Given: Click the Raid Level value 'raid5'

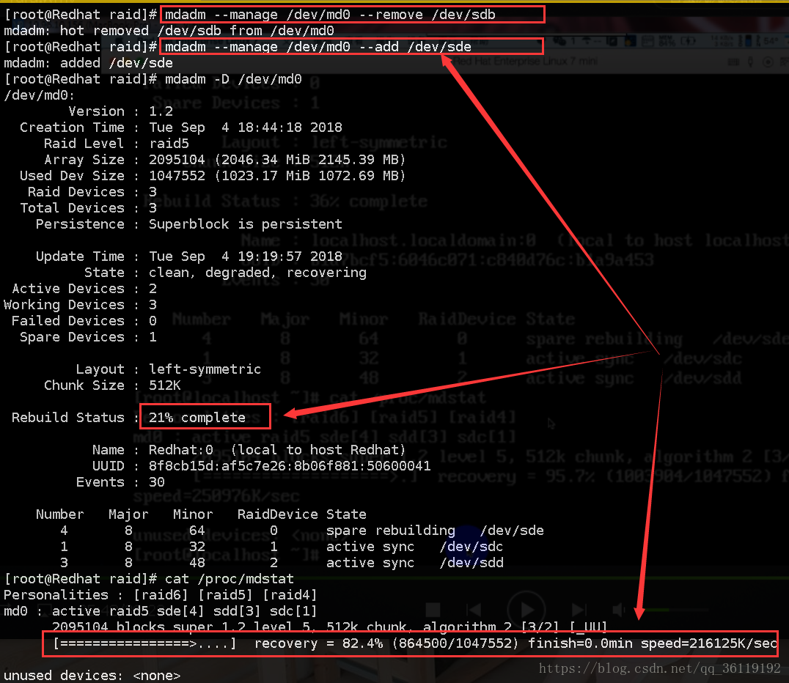Looking at the screenshot, I should [169, 144].
